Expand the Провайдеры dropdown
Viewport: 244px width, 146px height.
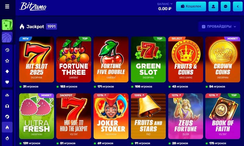219,26
